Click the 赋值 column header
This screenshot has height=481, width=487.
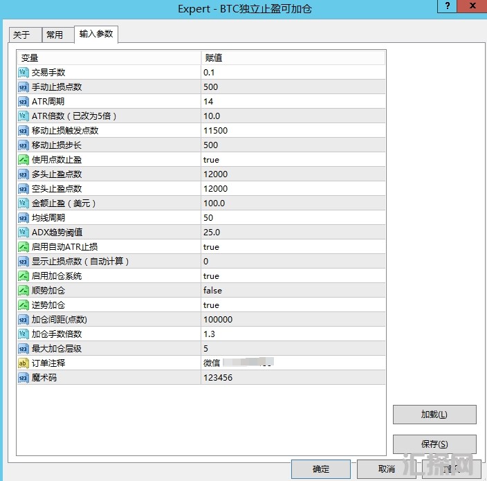point(293,58)
